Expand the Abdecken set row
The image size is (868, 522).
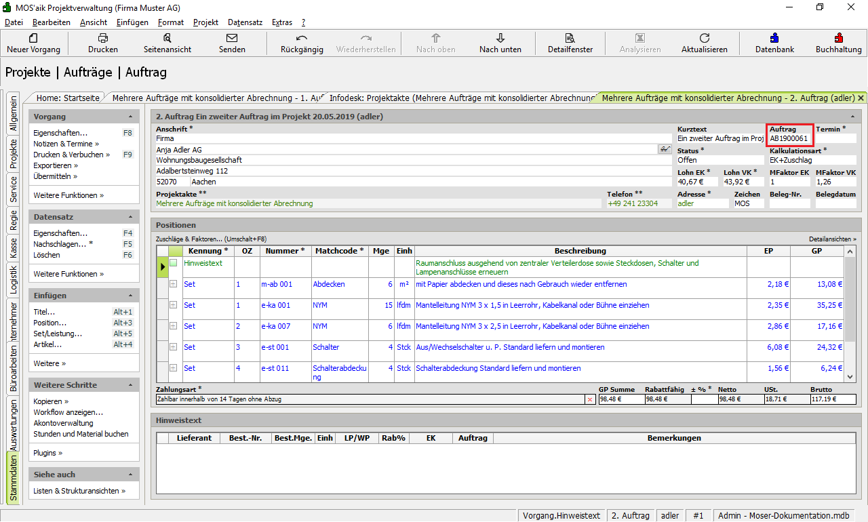click(174, 284)
